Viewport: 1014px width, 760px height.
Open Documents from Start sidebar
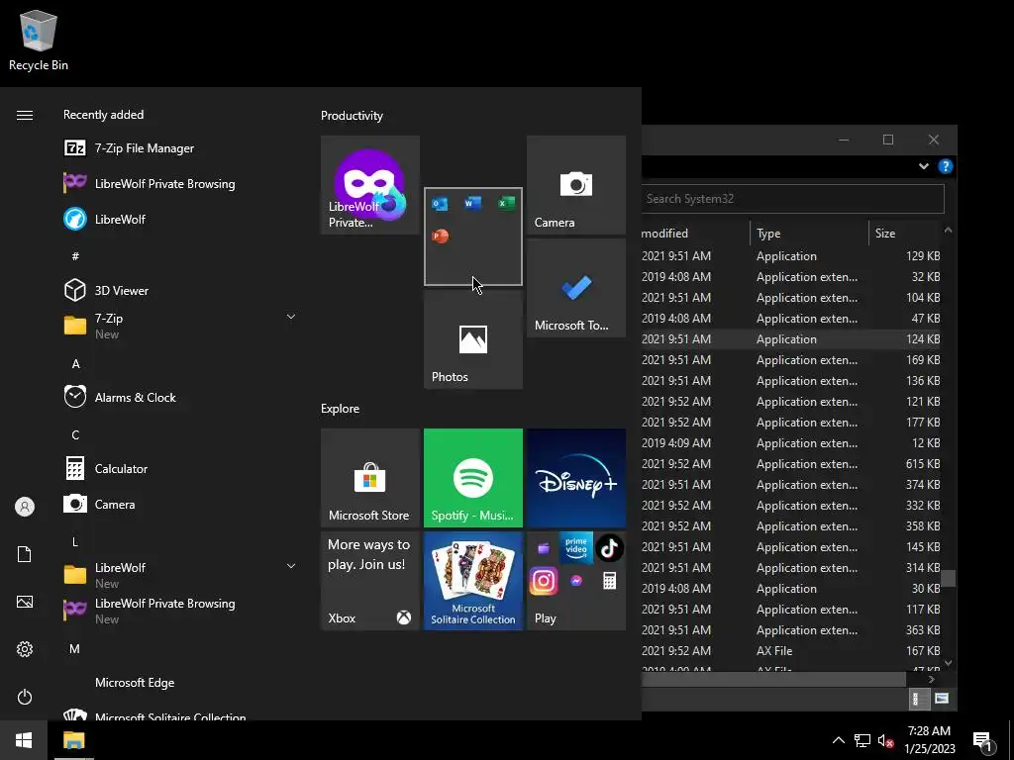25,554
